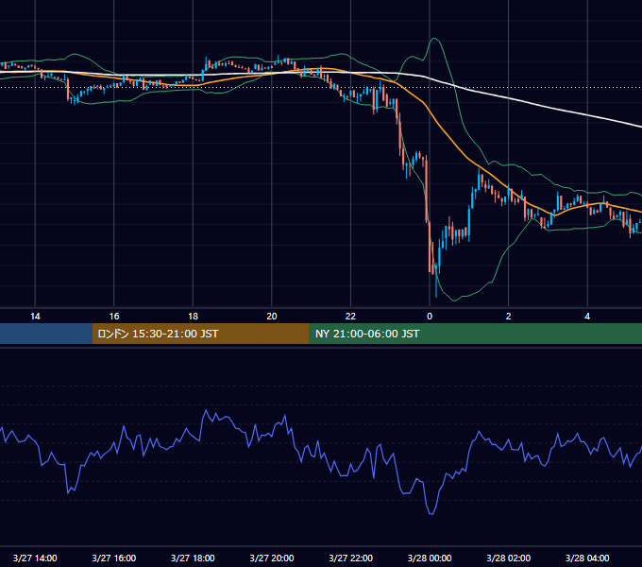Click the hour label 16 on price chart axis
Viewport: 642px width, 567px height.
coord(114,316)
